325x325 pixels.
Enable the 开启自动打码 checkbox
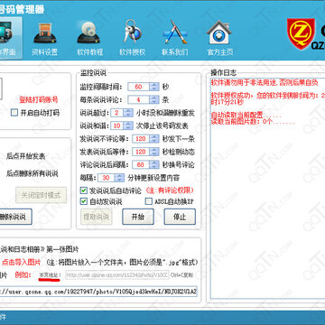(14, 113)
